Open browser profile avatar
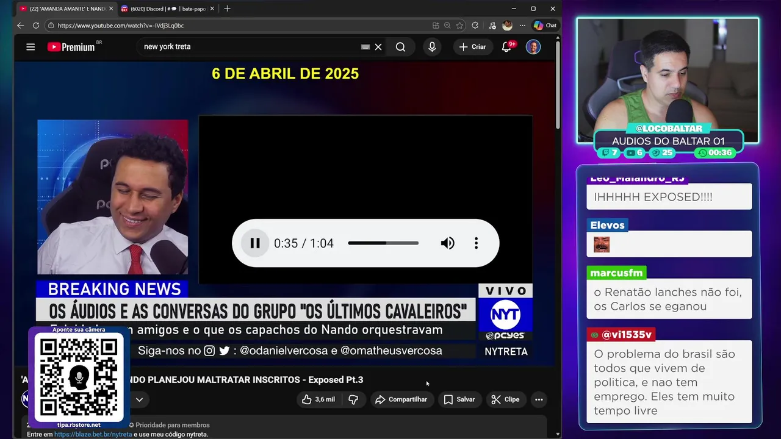781x439 pixels. tap(507, 26)
